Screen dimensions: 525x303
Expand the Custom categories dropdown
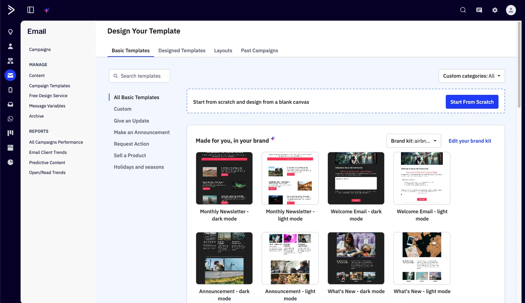472,76
